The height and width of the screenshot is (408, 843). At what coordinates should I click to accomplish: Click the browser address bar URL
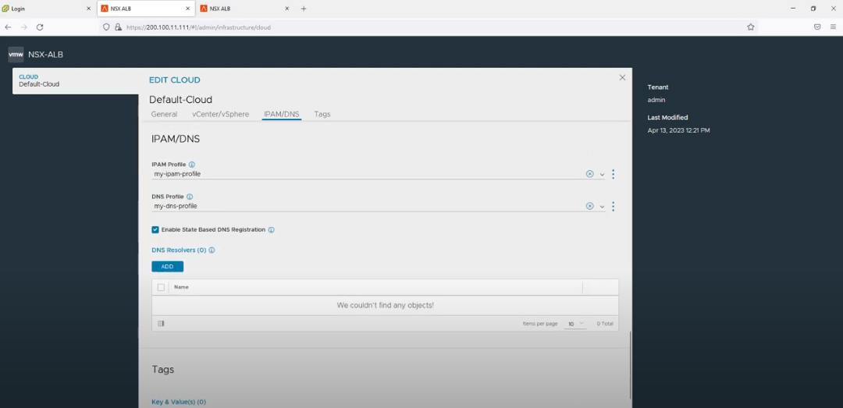198,27
